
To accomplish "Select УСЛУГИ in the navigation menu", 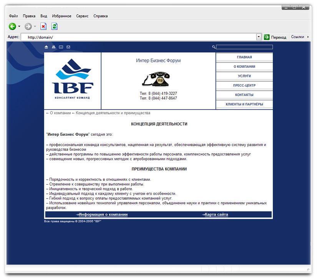I will point(244,76).
